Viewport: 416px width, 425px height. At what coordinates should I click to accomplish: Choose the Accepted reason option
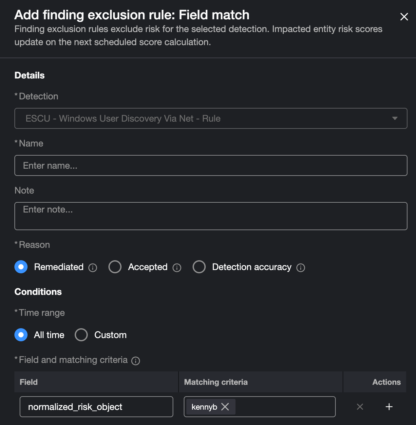pos(115,267)
